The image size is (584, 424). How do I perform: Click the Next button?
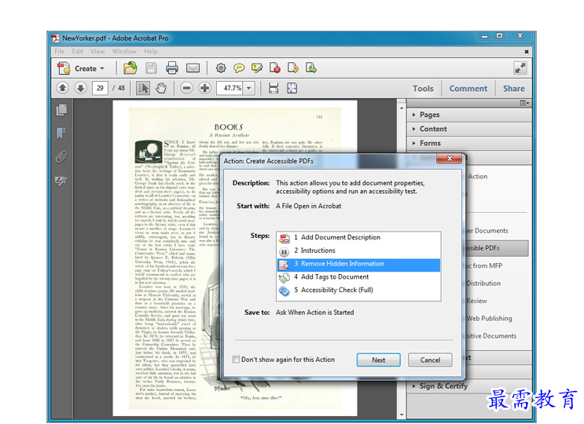(x=378, y=360)
